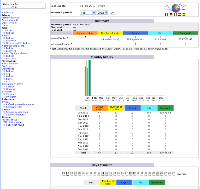Screen dimensions: 200x189
Task: Open the month dropdown showing Feb
Action: [88, 13]
